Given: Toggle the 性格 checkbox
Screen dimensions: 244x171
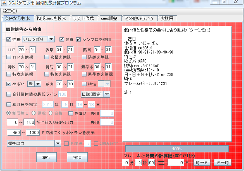Looking at the screenshot, I should 9,39.
